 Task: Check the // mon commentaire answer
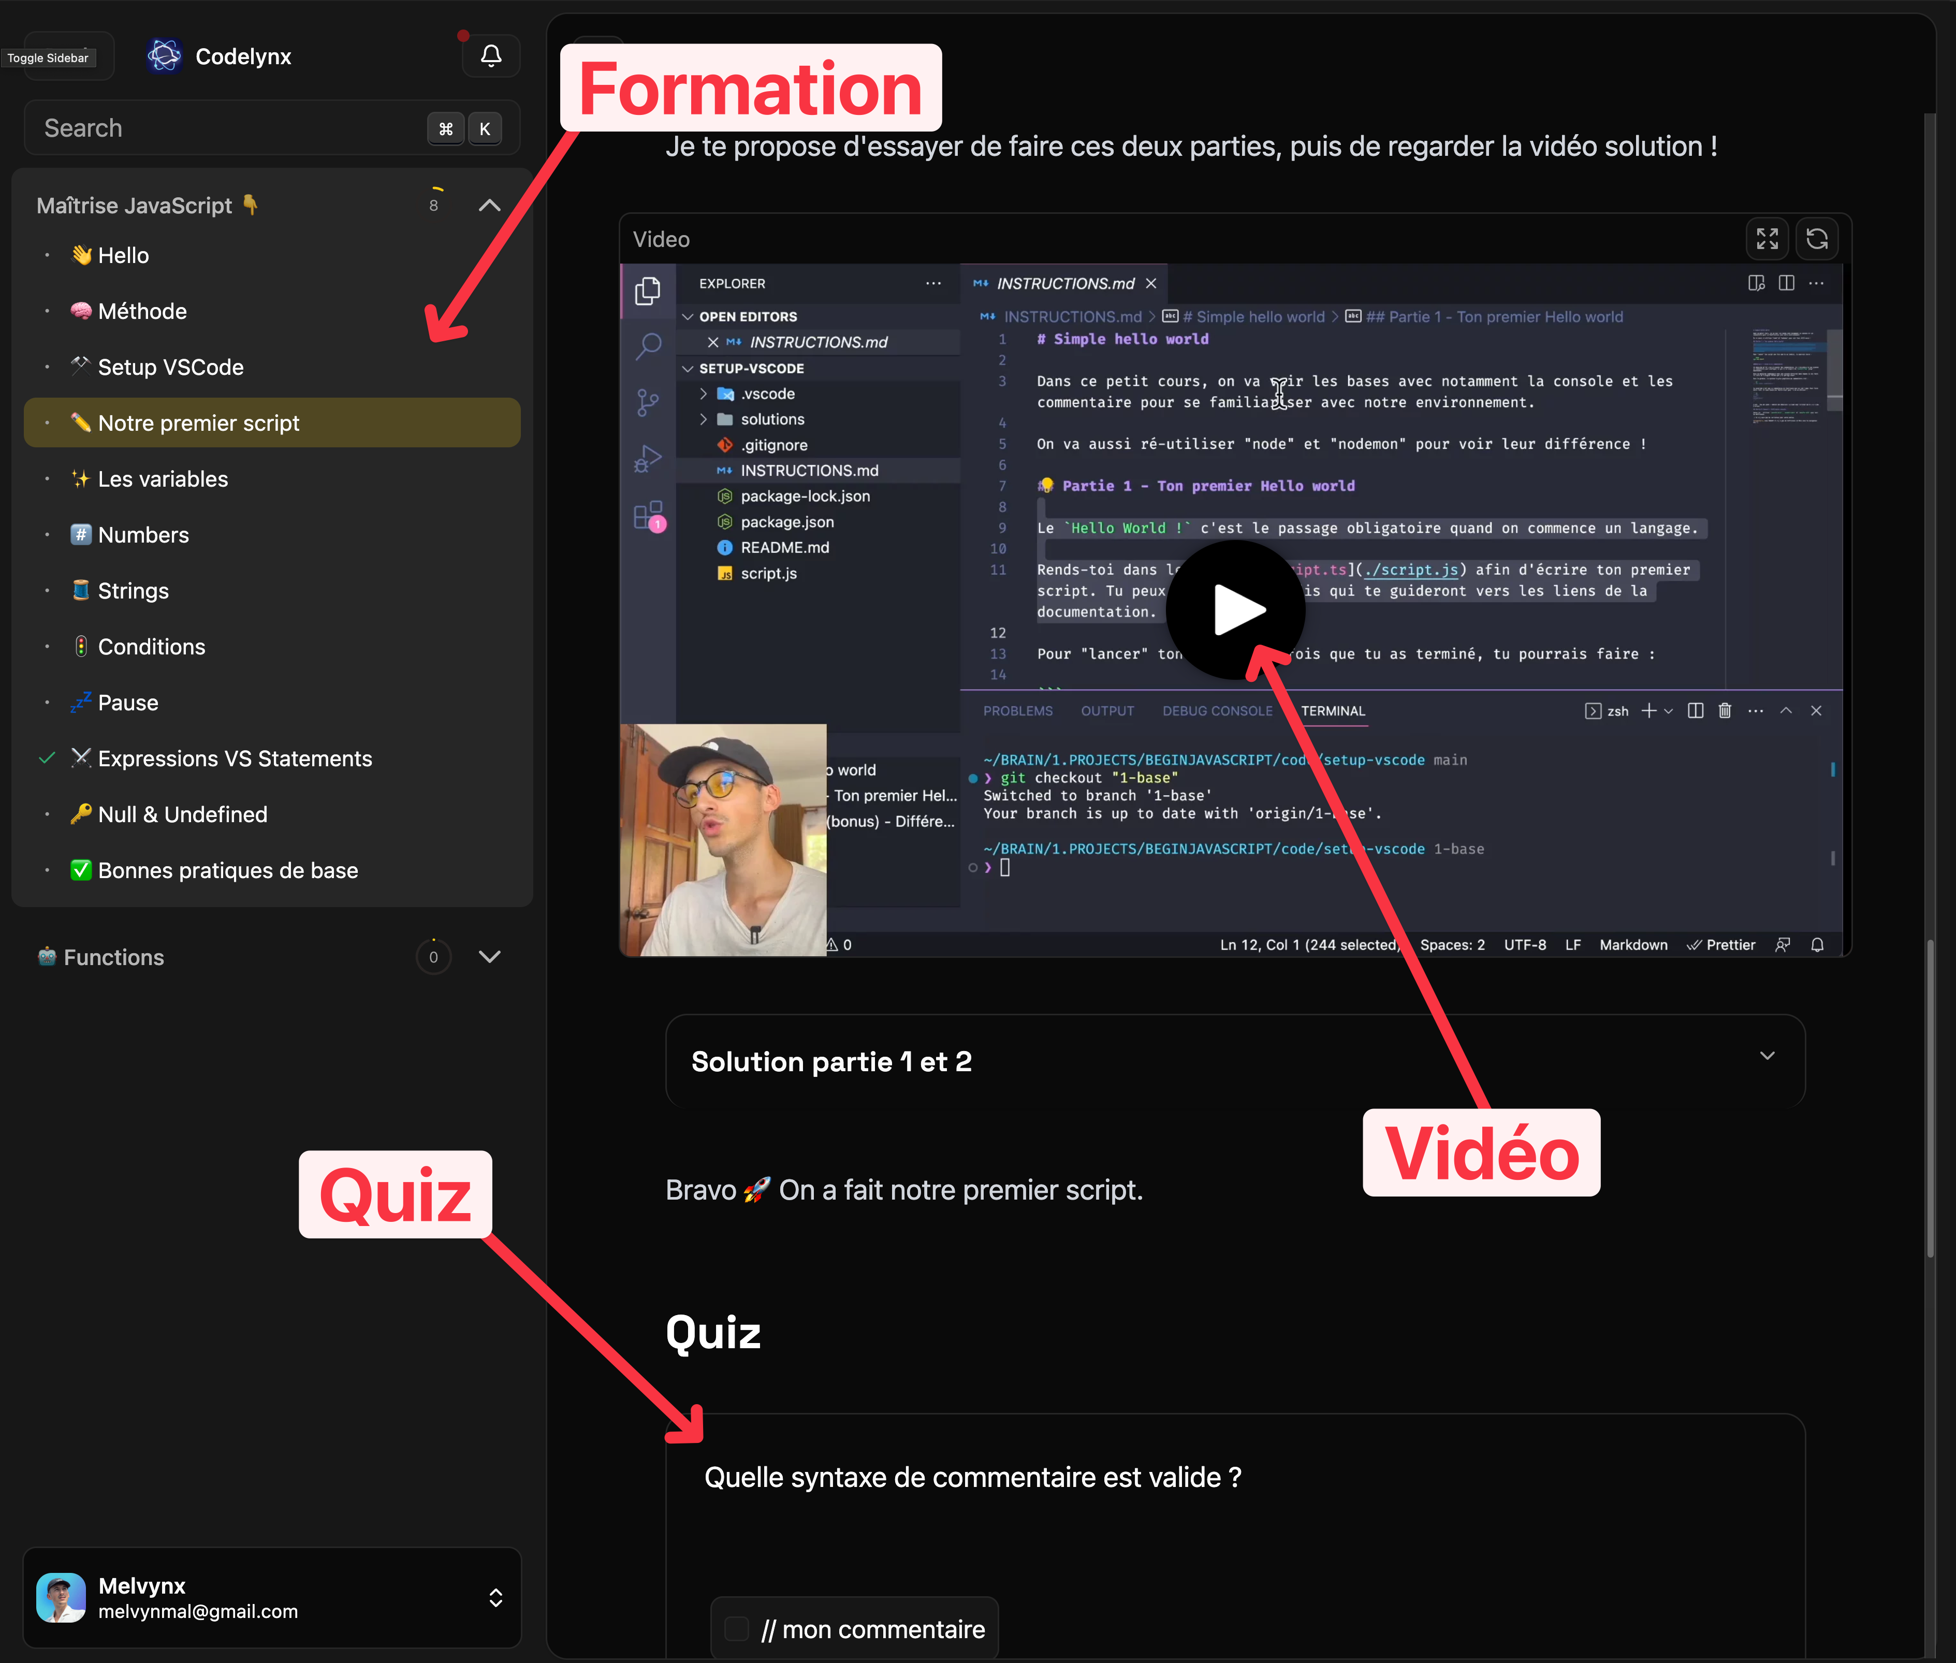(x=737, y=1628)
